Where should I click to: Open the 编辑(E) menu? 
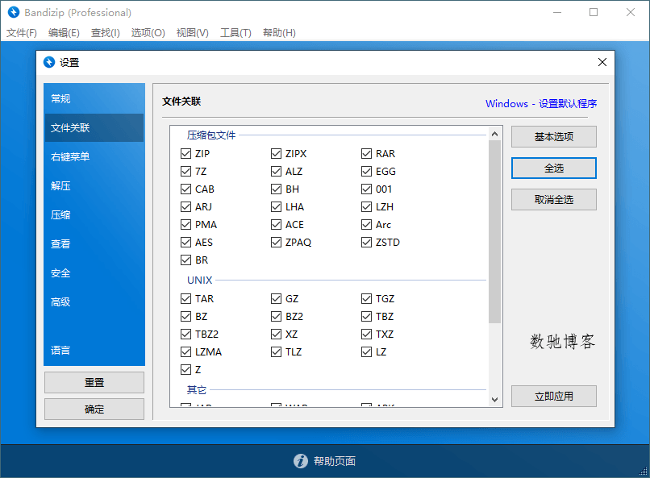(x=64, y=33)
